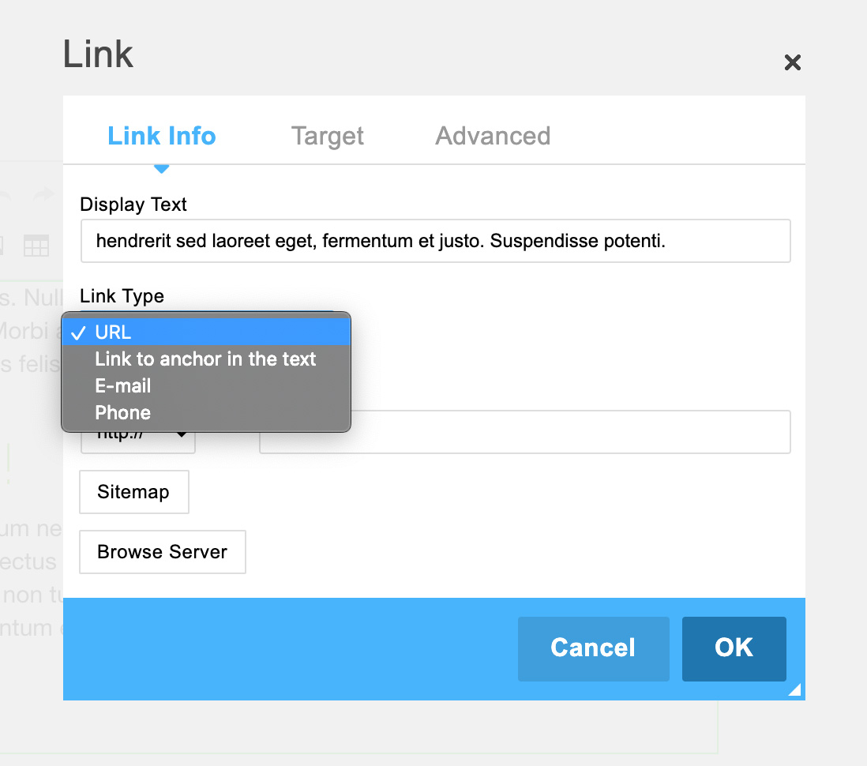
Task: Cancel the Link dialog
Action: [593, 649]
